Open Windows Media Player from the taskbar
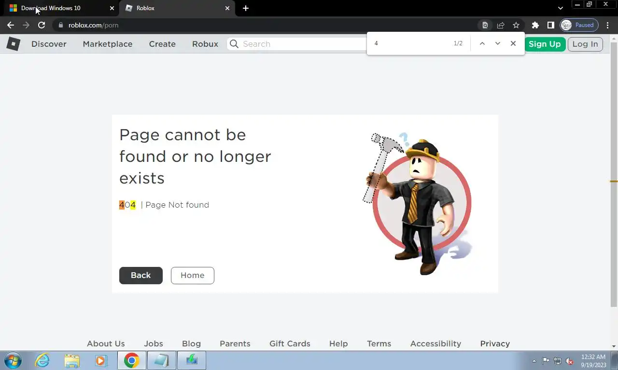This screenshot has height=370, width=618. 101,360
